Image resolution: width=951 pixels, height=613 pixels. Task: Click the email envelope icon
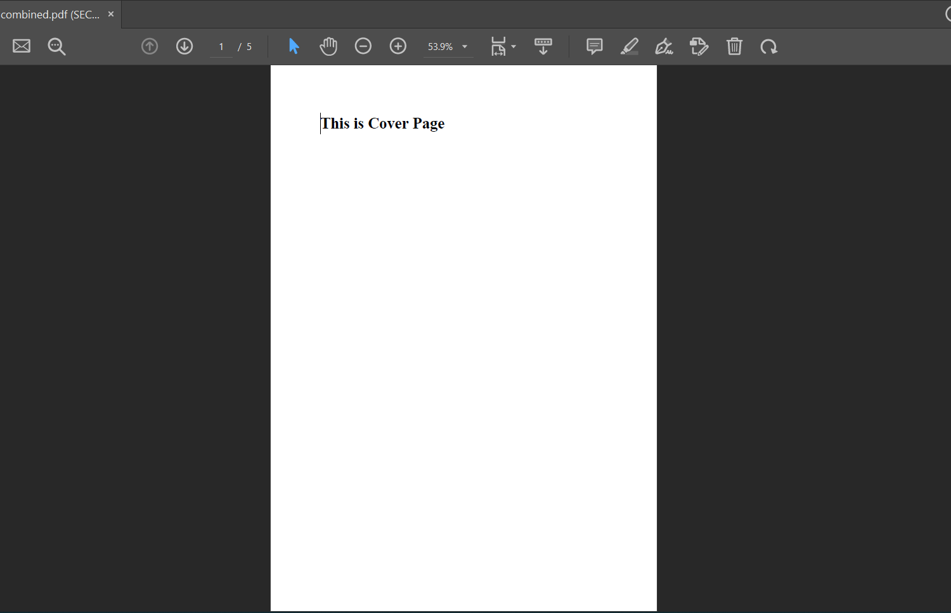pyautogui.click(x=22, y=46)
